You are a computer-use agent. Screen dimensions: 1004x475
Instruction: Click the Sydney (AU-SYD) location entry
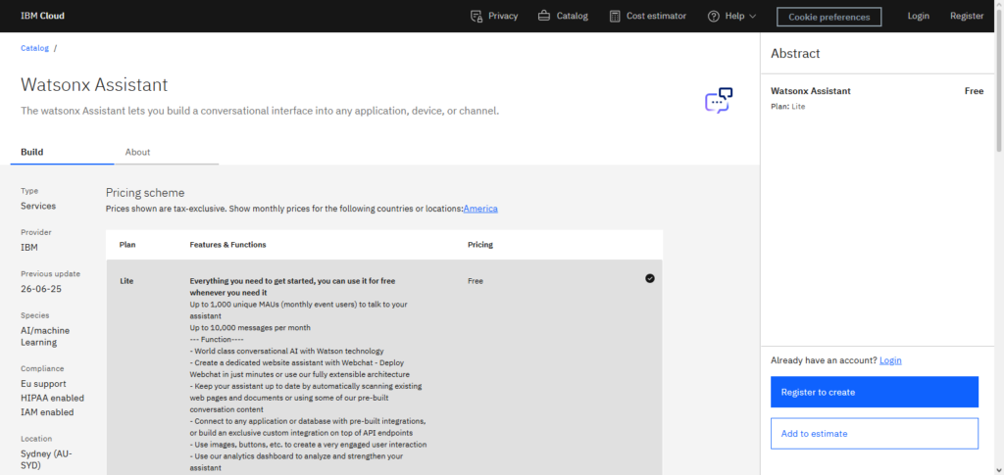47,459
